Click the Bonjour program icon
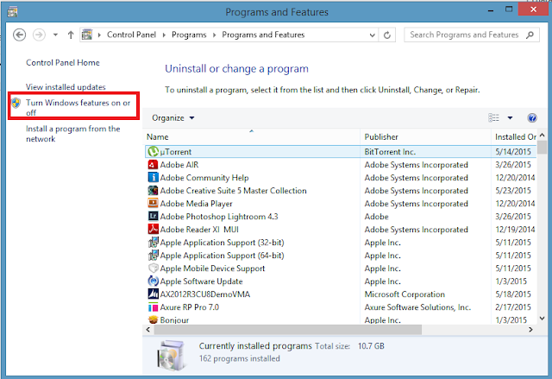 click(x=154, y=319)
